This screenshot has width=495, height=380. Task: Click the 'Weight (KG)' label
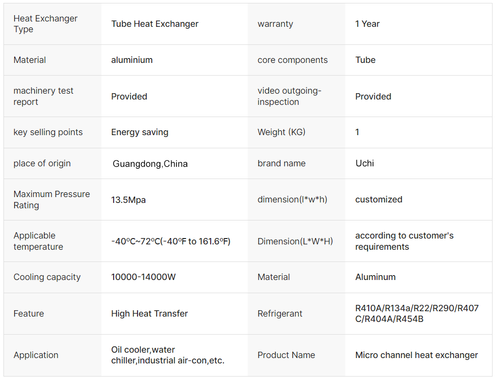pyautogui.click(x=281, y=132)
